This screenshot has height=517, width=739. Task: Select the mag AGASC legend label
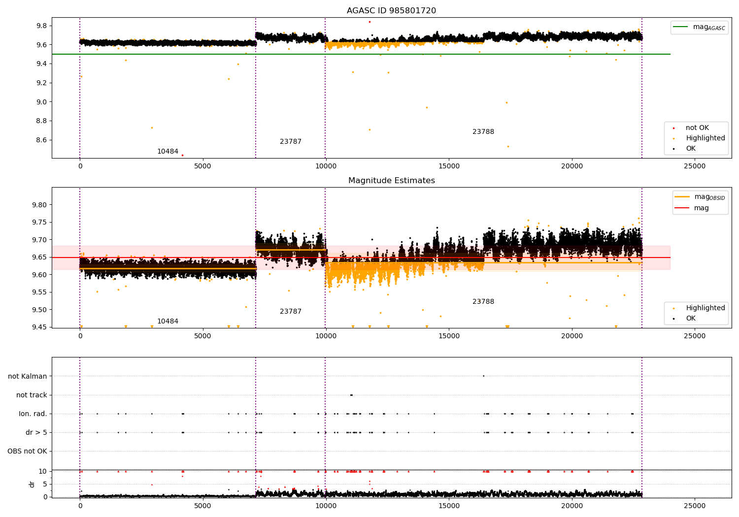(709, 27)
